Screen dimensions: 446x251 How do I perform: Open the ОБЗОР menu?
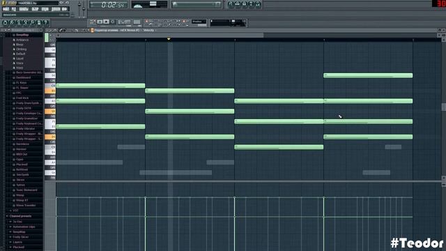[35, 9]
